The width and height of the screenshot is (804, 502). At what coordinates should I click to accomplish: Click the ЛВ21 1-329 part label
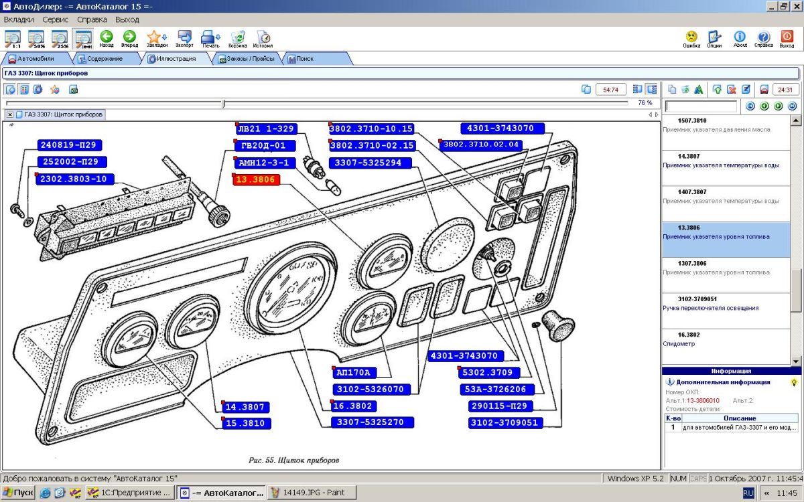(266, 129)
